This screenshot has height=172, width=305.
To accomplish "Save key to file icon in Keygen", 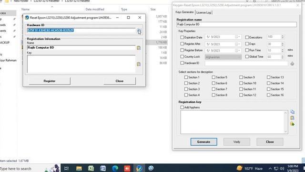I will tap(292, 124).
